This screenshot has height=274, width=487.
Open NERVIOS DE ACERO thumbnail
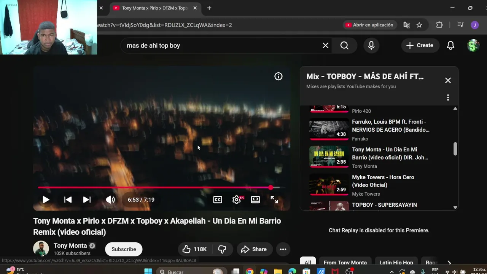pos(329,129)
